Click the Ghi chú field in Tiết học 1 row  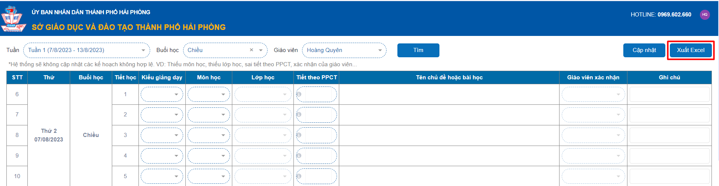[x=669, y=94]
